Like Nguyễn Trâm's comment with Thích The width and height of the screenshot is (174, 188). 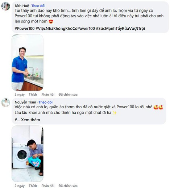click(33, 185)
